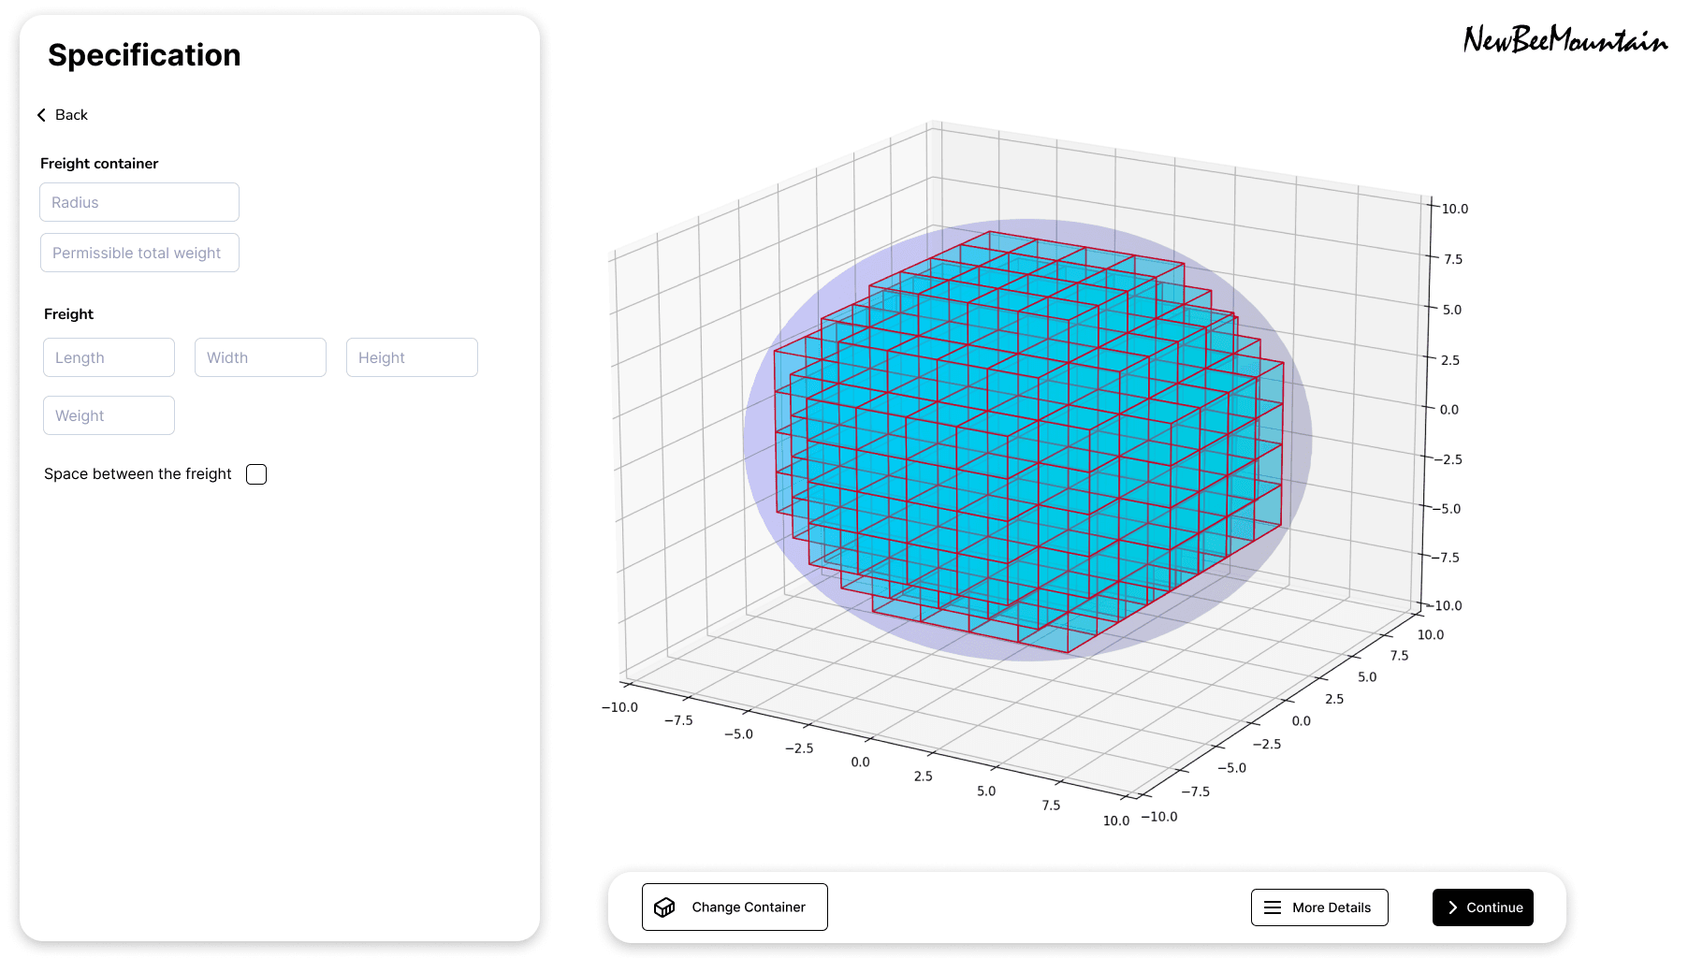Select the Permissible total weight field
This screenshot has width=1703, height=958.
click(x=139, y=253)
